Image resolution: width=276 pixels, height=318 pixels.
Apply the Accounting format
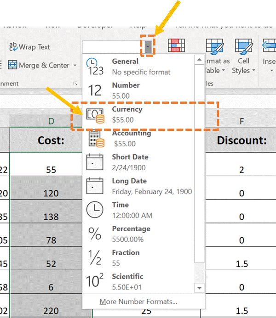pyautogui.click(x=138, y=138)
